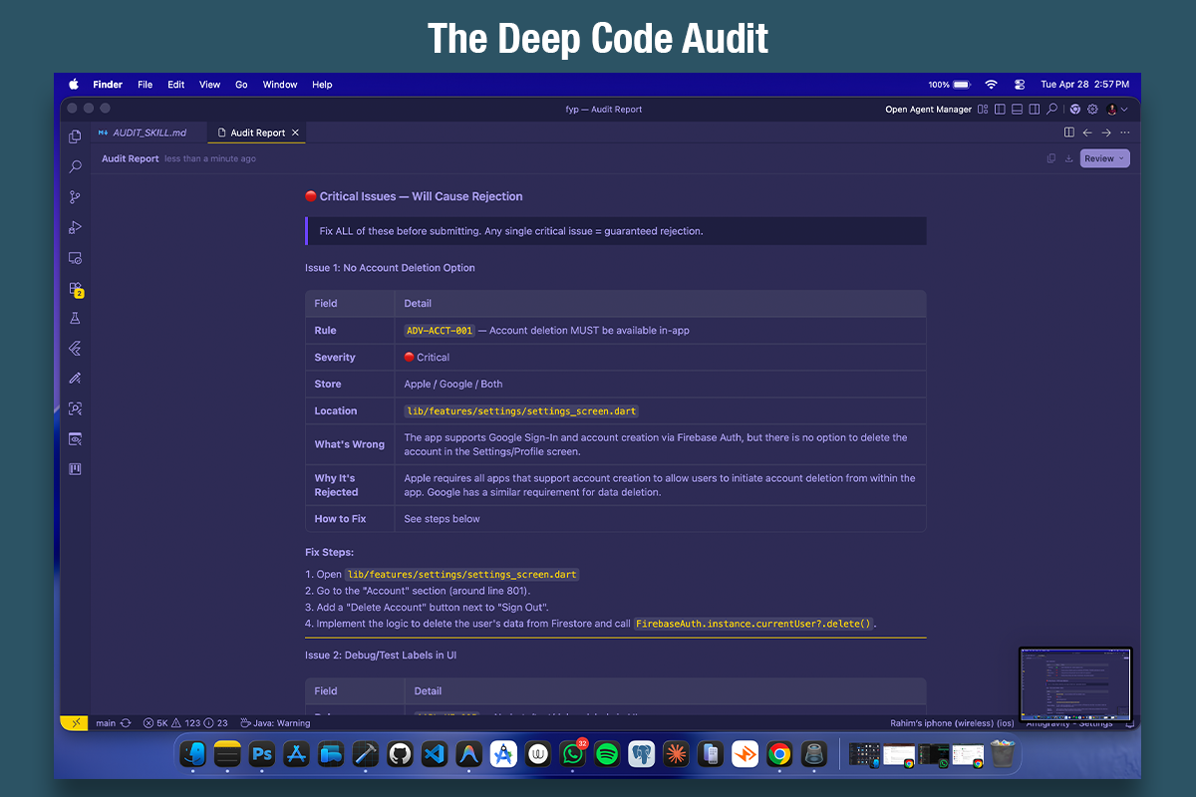The height and width of the screenshot is (797, 1196).
Task: Click the Open Agent Manager button
Action: (x=928, y=110)
